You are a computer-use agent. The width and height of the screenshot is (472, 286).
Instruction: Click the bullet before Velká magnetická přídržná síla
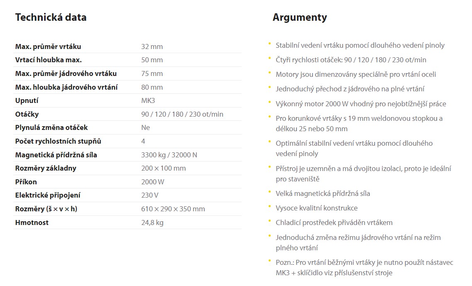coord(270,192)
